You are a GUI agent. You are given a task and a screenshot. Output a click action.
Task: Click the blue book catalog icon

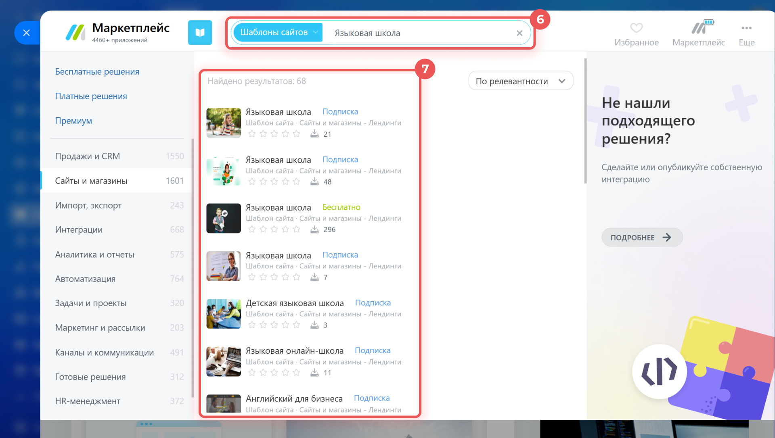pyautogui.click(x=200, y=33)
